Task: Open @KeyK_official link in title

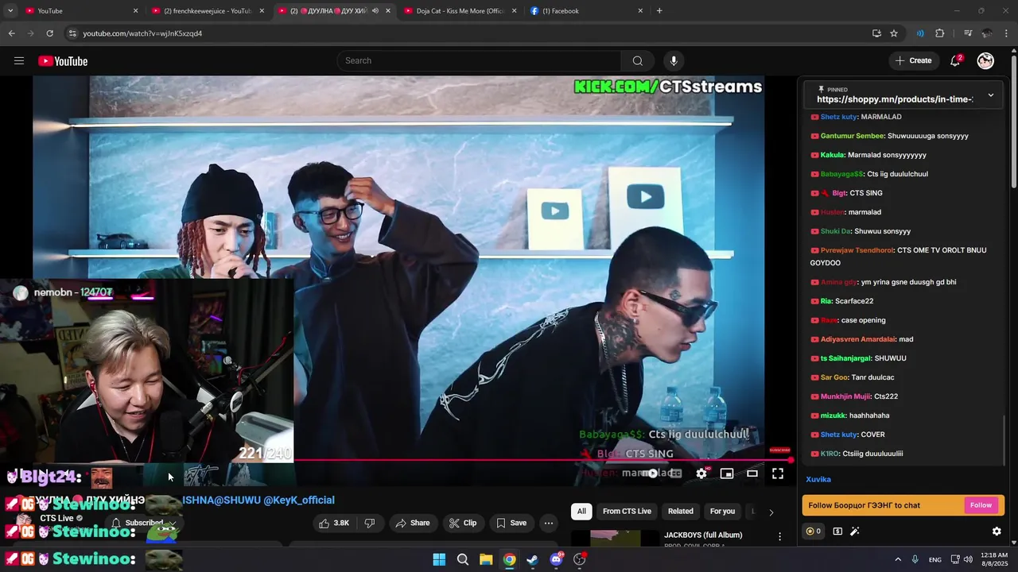Action: pyautogui.click(x=299, y=500)
